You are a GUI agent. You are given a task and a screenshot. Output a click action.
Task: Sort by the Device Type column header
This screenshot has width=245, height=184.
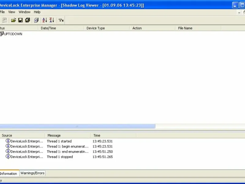pyautogui.click(x=107, y=28)
